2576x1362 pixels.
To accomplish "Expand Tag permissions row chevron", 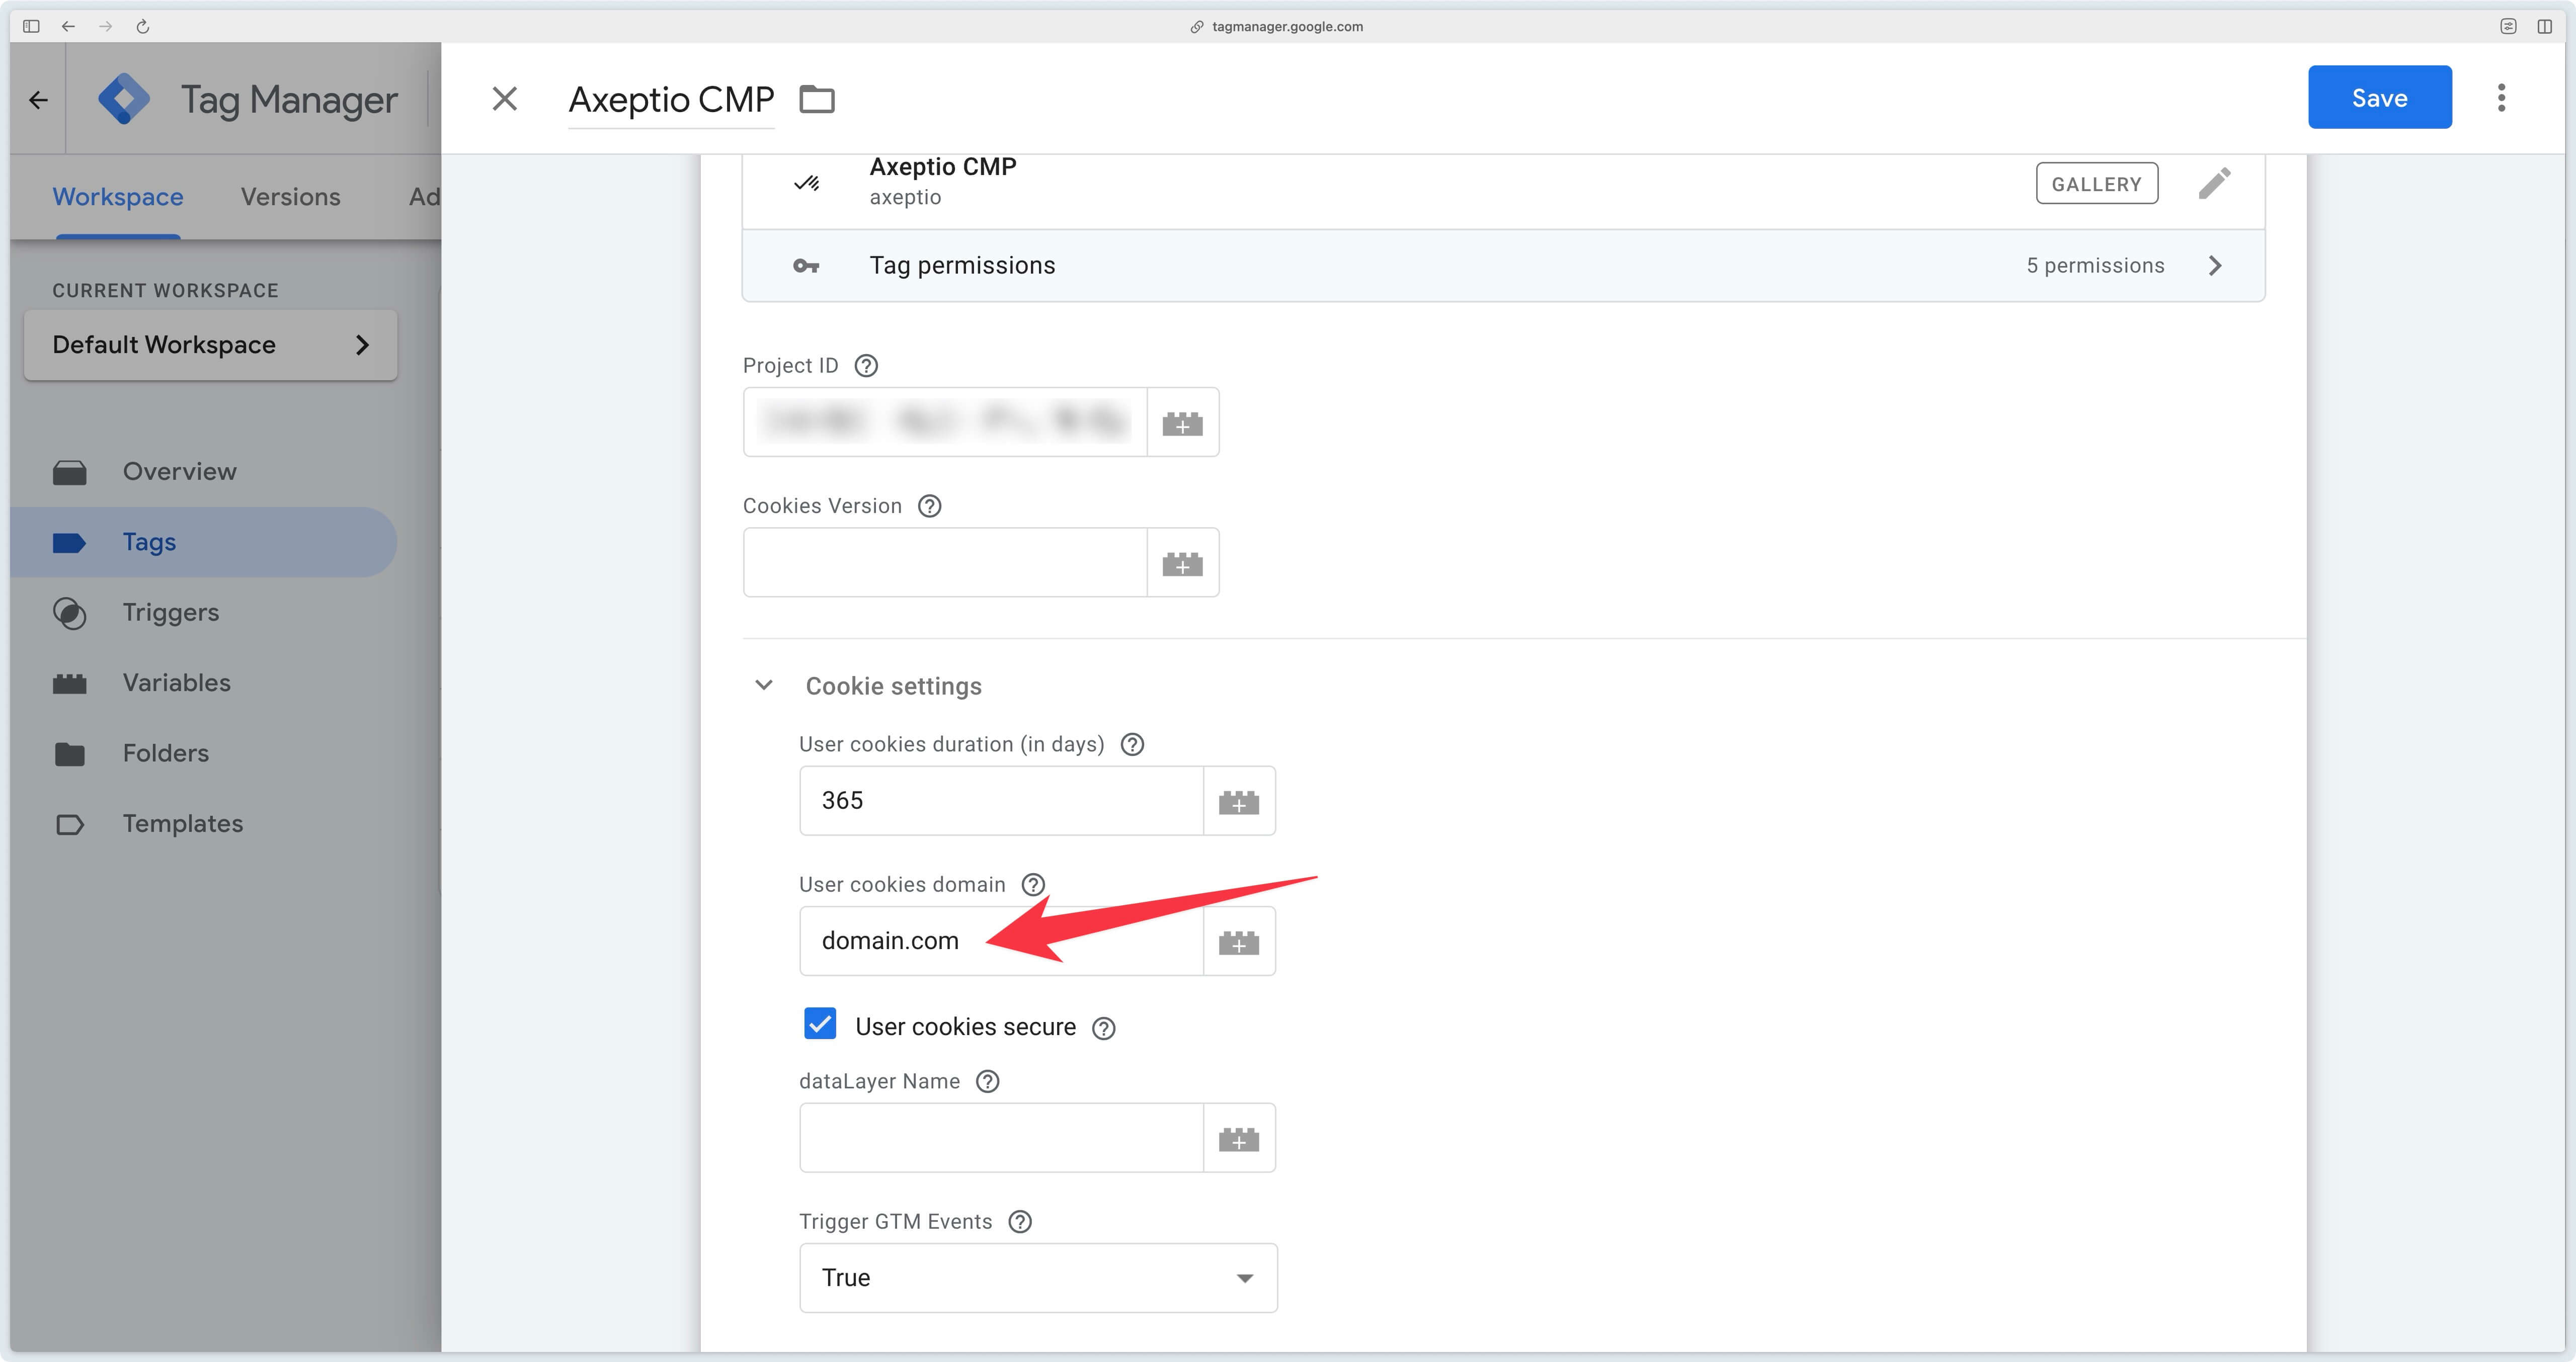I will click(2215, 265).
